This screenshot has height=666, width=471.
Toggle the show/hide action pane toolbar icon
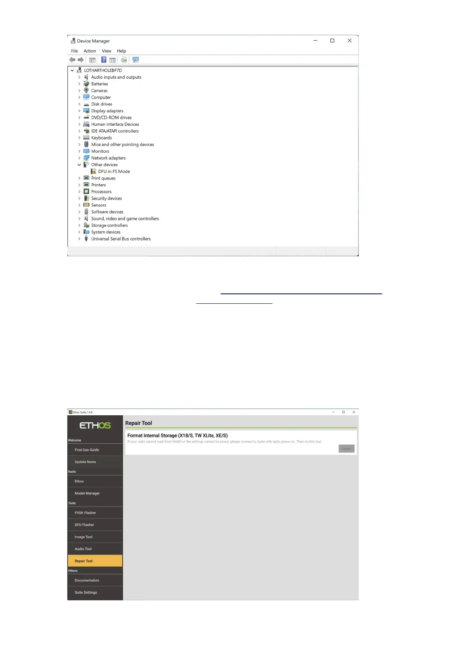113,60
